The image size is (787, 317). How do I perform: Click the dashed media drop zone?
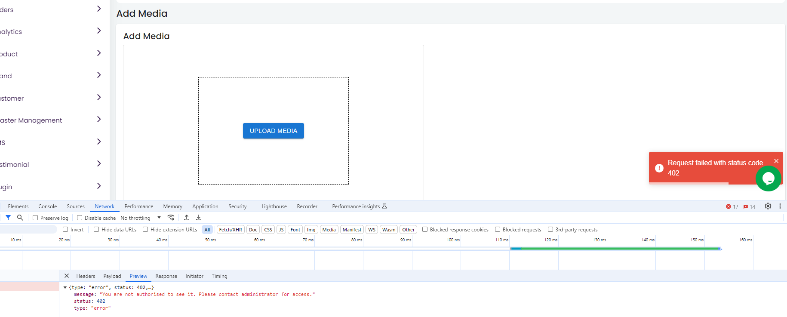274,131
